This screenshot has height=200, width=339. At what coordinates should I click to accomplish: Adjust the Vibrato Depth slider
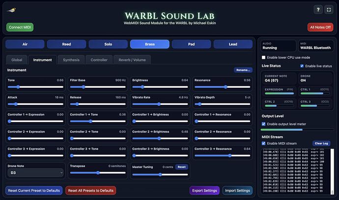tap(222, 104)
